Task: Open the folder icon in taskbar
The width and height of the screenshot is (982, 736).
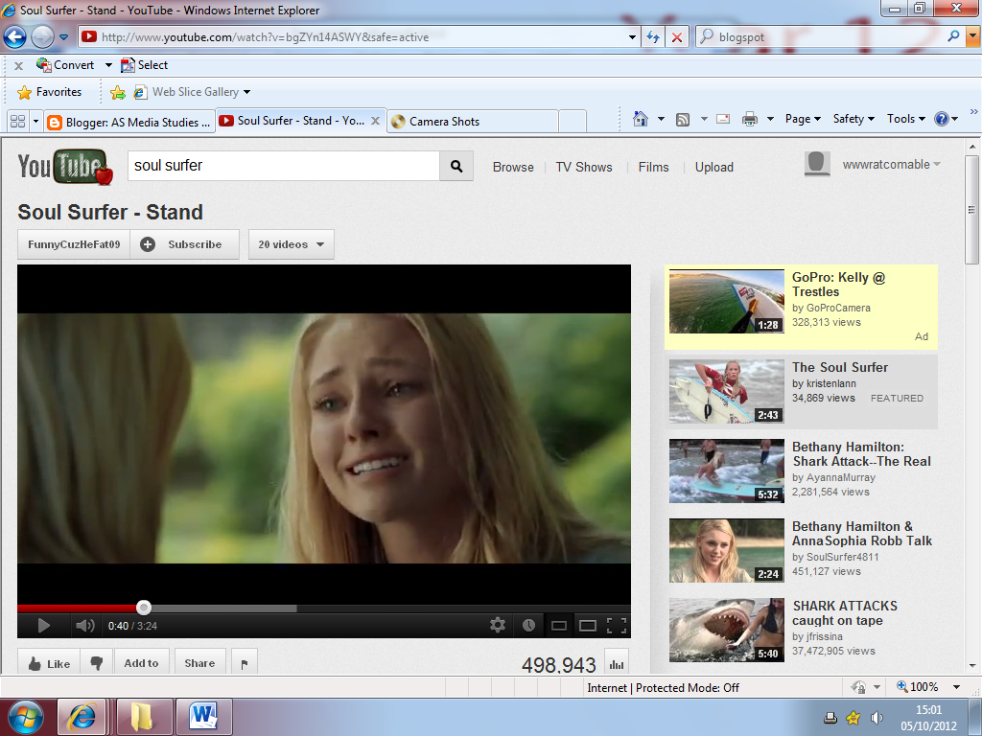Action: click(x=142, y=716)
